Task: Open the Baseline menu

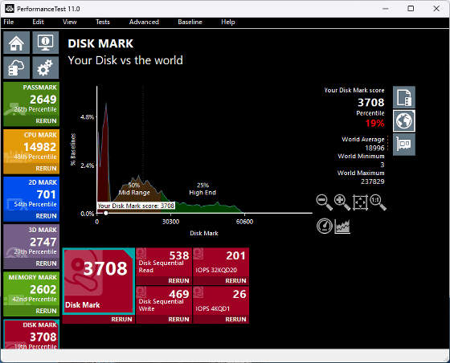Action: click(190, 22)
